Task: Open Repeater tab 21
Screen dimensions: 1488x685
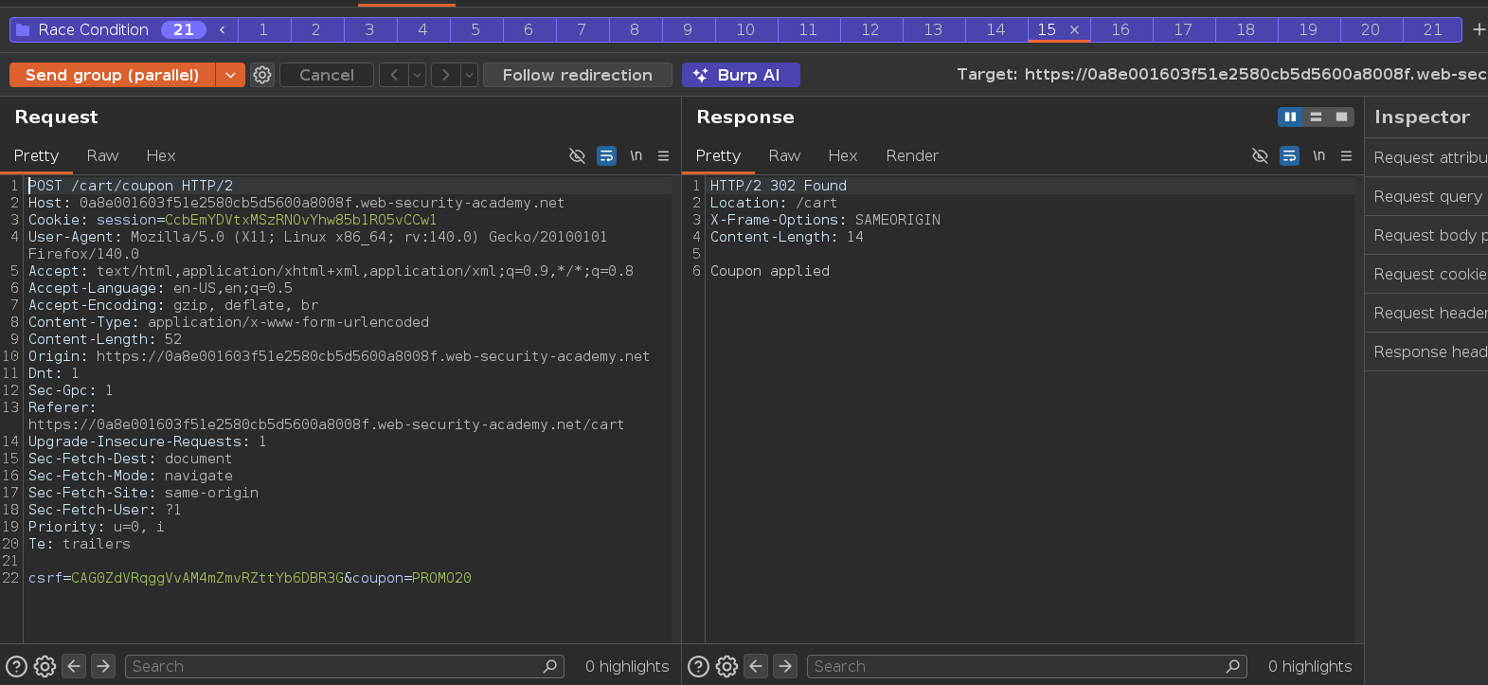Action: point(1432,30)
